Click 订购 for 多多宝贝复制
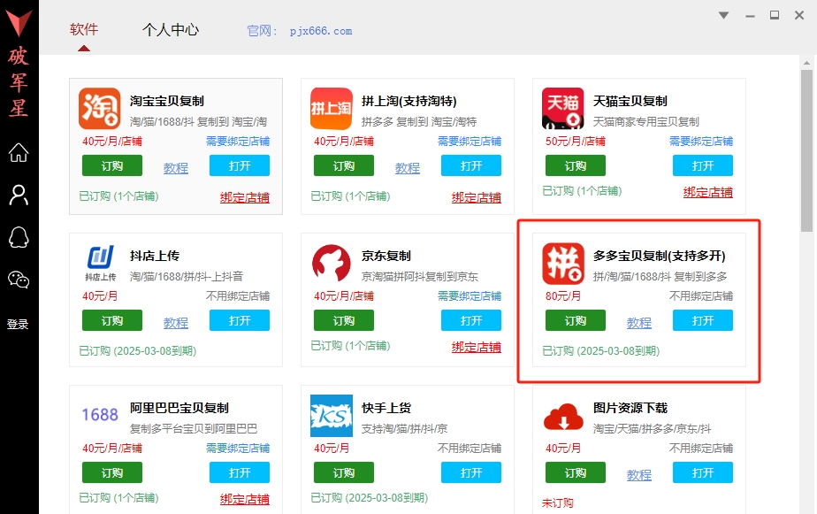Viewport: 817px width, 514px height. pos(576,320)
